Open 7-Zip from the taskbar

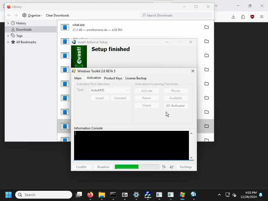[x=125, y=195]
